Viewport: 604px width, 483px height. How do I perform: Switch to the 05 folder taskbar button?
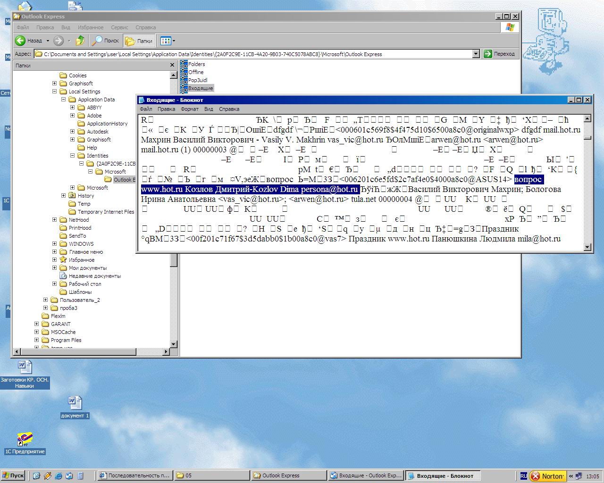click(x=211, y=475)
